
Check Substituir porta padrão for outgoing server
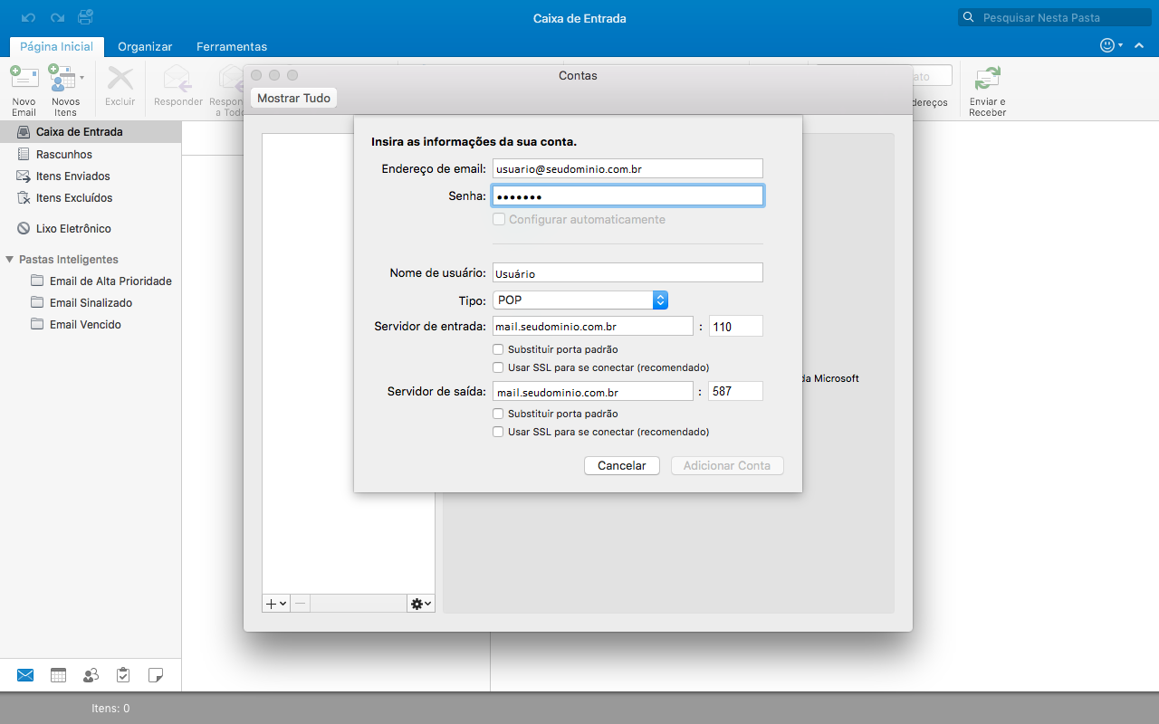498,414
